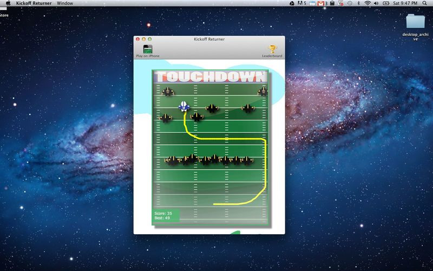Open Spotlight search magnifier
The height and width of the screenshot is (271, 433).
pos(425,3)
